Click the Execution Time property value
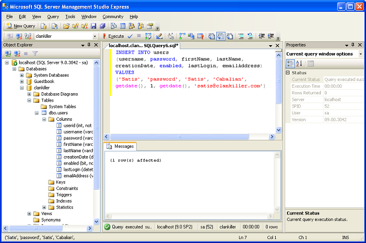The height and width of the screenshot is (243, 366). [x=344, y=86]
